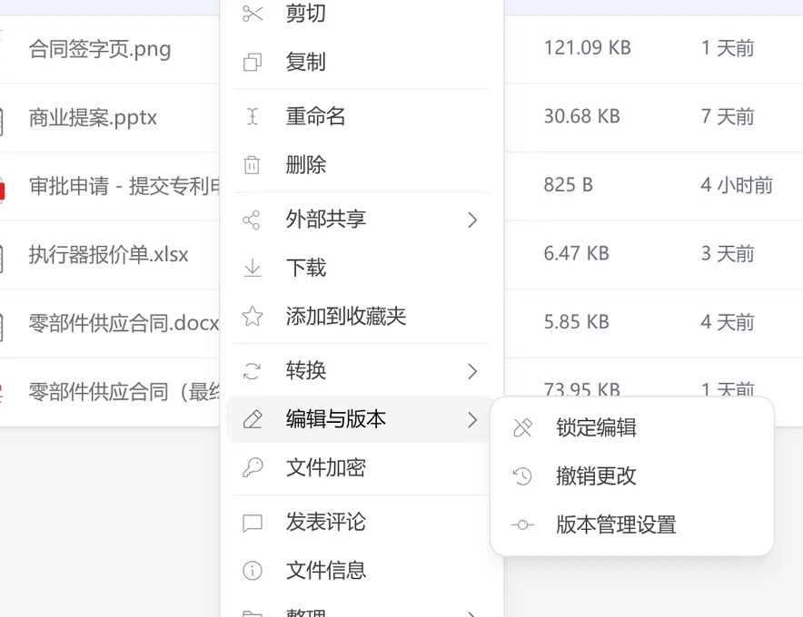
Task: Click the trash icon beside 删除
Action: [252, 165]
